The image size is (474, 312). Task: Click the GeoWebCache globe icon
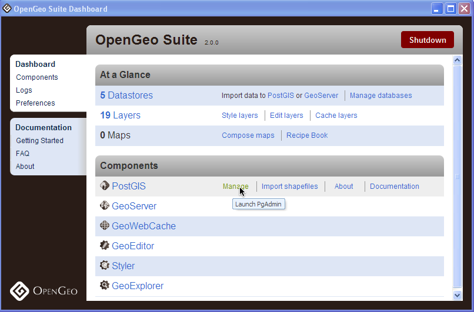105,225
